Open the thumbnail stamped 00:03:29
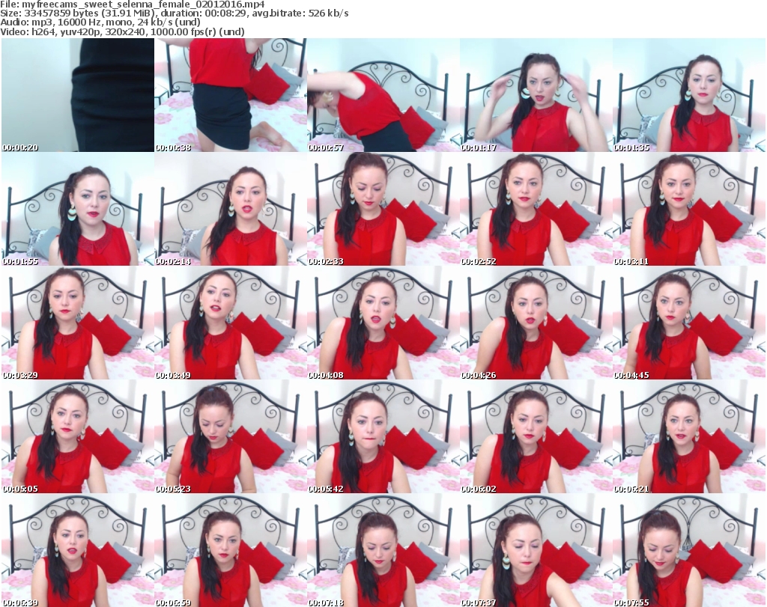Screen dimensions: 767x607 (x=78, y=323)
